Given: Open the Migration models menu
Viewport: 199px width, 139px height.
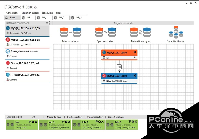Looking at the screenshot, I should click(x=30, y=13).
